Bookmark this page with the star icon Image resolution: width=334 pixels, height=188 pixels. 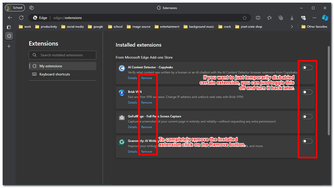coord(245,18)
